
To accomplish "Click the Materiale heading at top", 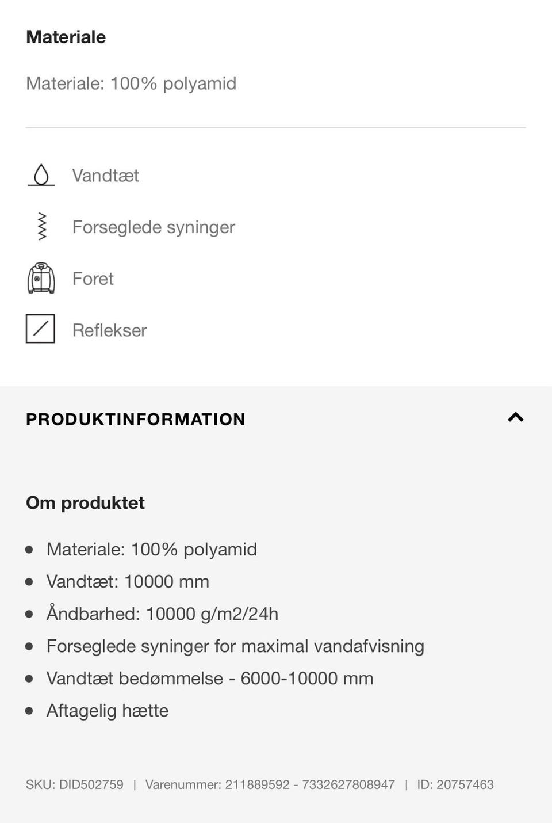I will coord(66,37).
